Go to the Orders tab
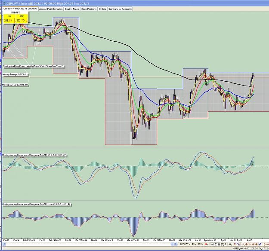 pos(102,9)
